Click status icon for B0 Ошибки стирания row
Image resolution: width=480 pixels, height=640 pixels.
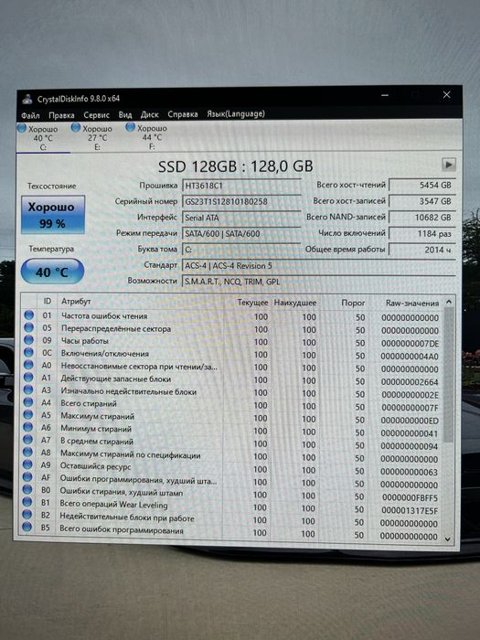click(27, 489)
